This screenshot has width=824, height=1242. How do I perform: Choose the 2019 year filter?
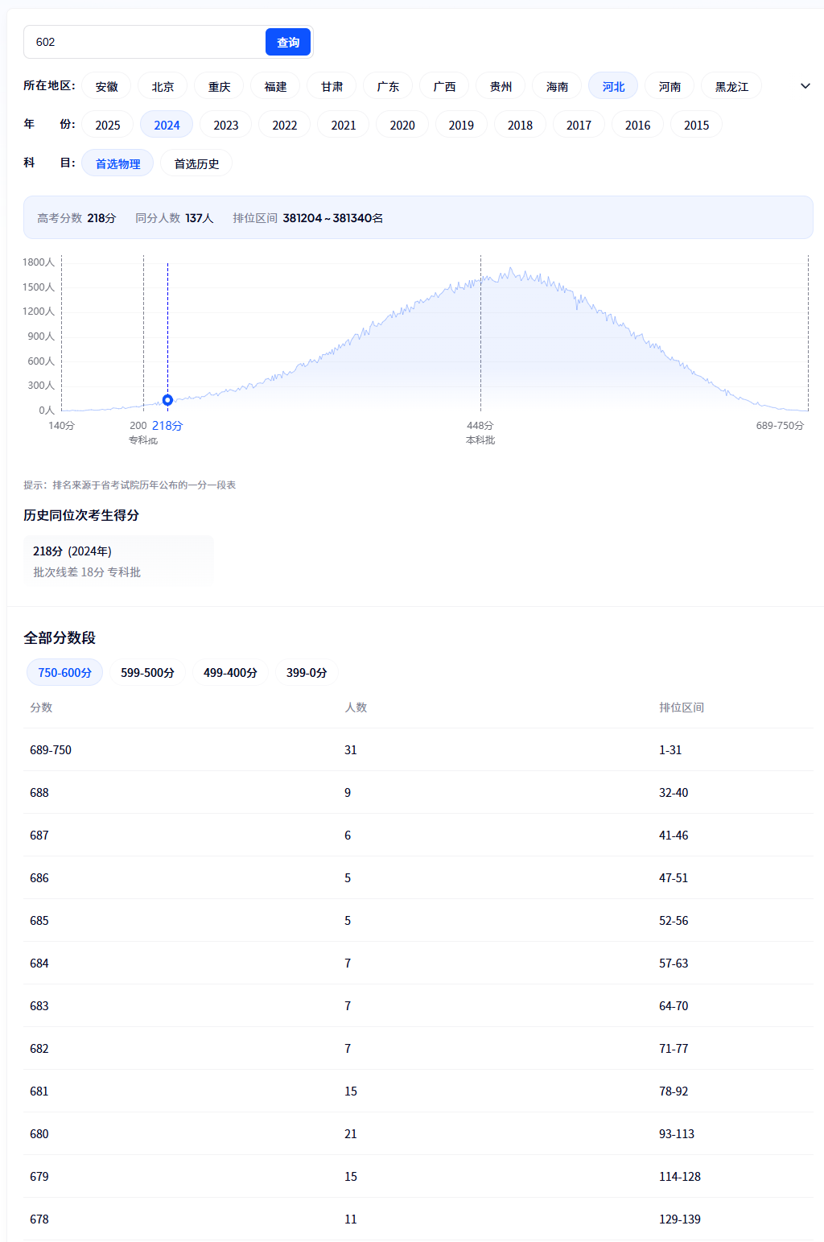[460, 124]
